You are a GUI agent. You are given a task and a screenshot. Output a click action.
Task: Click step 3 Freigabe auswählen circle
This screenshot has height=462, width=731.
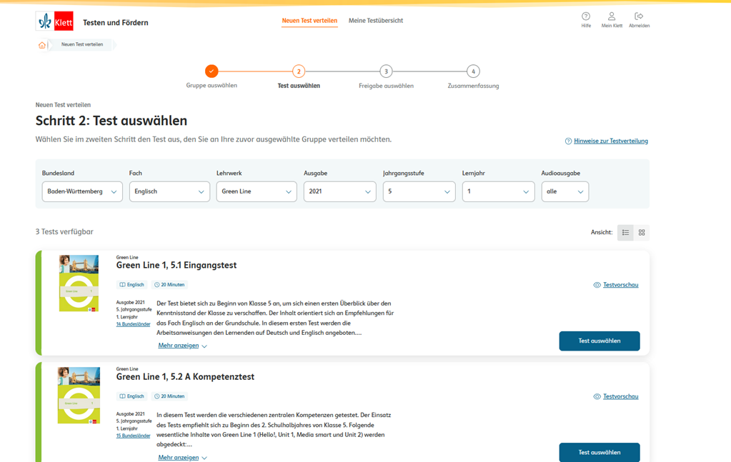386,71
